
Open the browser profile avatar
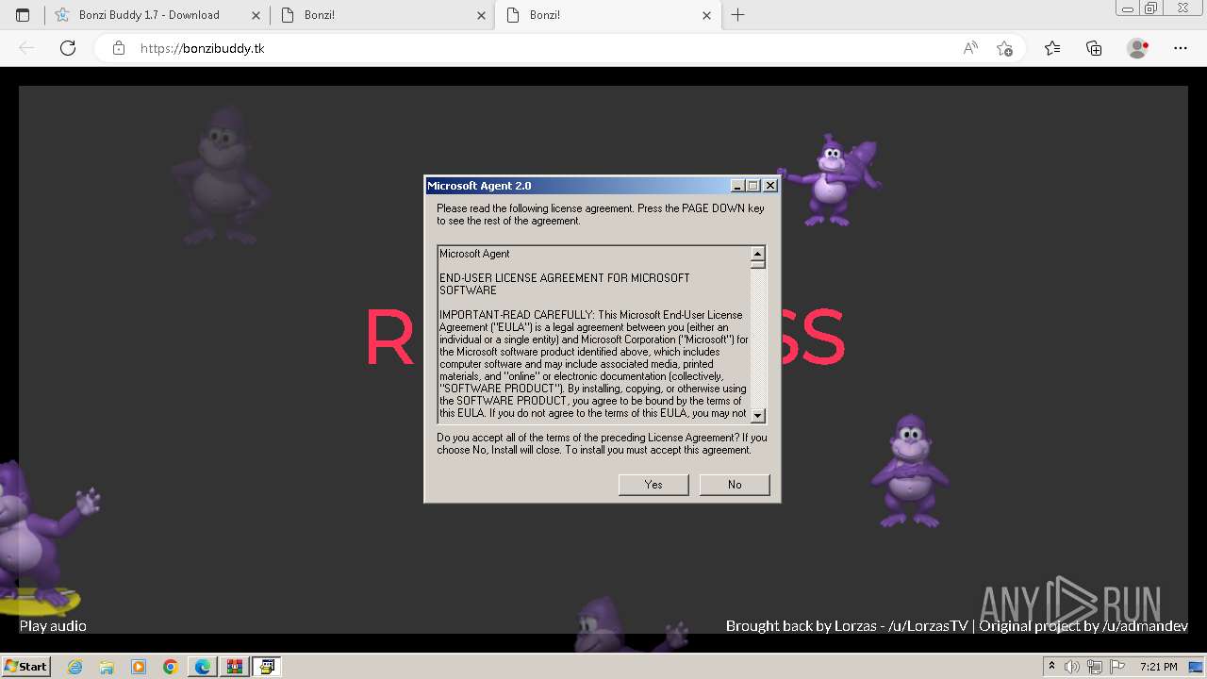(x=1138, y=48)
